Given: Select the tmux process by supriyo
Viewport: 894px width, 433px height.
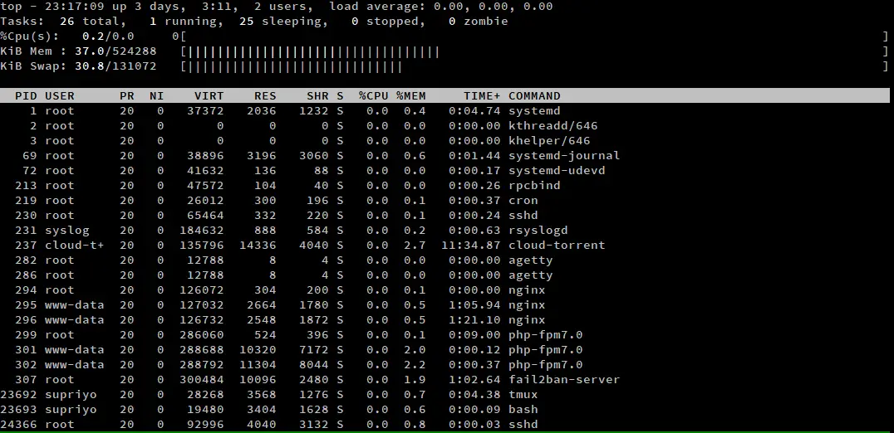Looking at the screenshot, I should 445,394.
